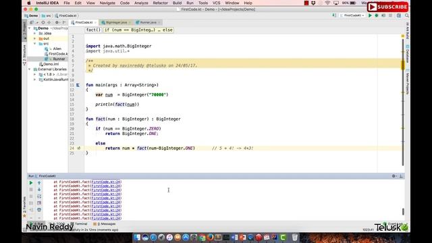Click main function run gutter icon
This screenshot has height=243, width=432.
[x=78, y=85]
